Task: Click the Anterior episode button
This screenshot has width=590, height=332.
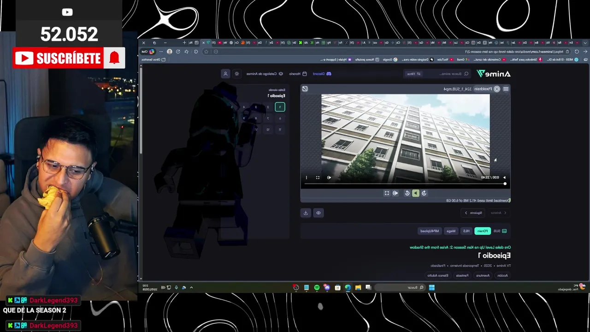Action: (498, 213)
